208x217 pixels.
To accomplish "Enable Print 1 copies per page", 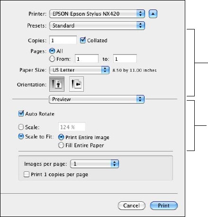I will click(x=27, y=174).
